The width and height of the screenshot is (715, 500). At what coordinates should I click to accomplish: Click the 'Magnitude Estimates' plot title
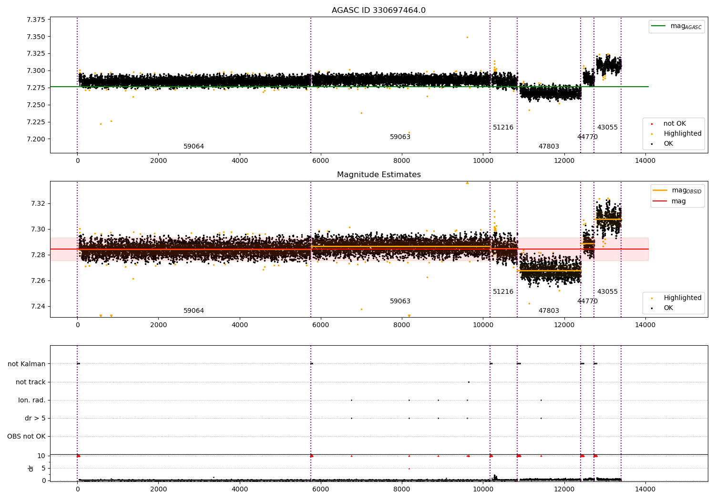click(x=378, y=175)
